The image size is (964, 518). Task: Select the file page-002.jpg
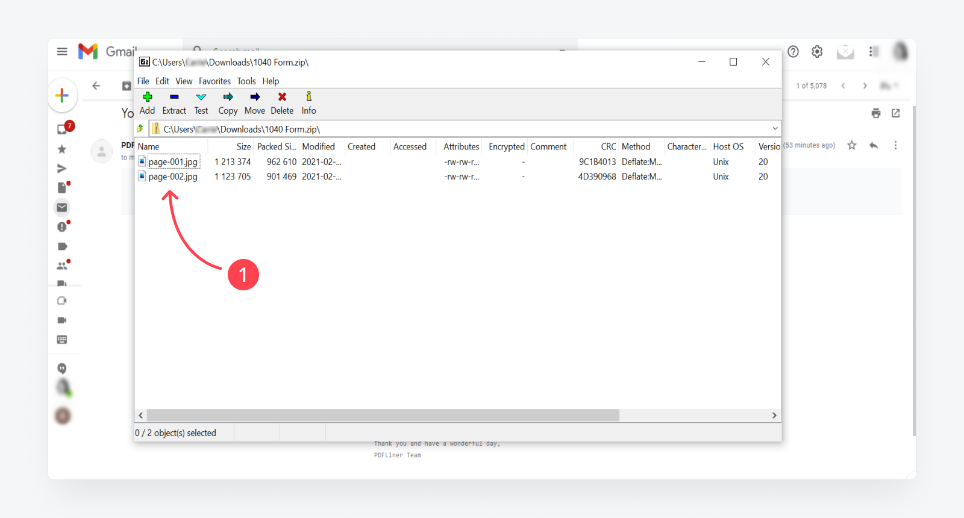[173, 176]
